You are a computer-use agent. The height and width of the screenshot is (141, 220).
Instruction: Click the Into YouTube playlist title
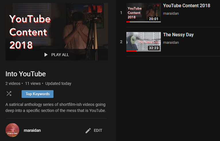[x=26, y=74]
